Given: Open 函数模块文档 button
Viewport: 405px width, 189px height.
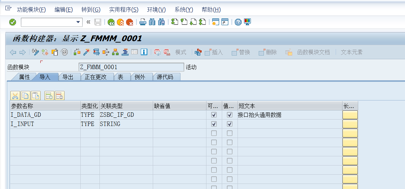Looking at the screenshot, I should click(308, 52).
